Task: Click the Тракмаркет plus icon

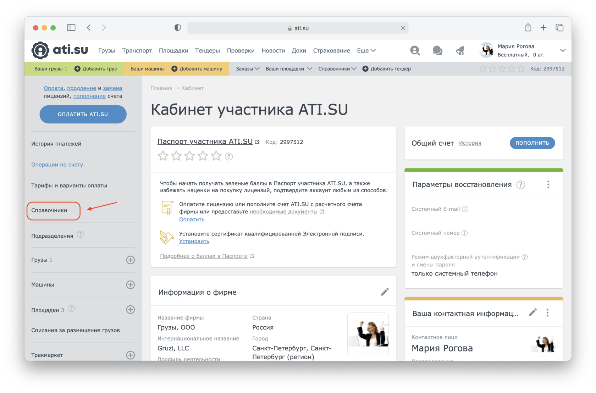Action: (x=131, y=355)
